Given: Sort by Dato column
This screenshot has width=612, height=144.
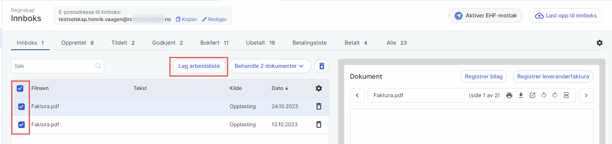Looking at the screenshot, I should click(280, 88).
